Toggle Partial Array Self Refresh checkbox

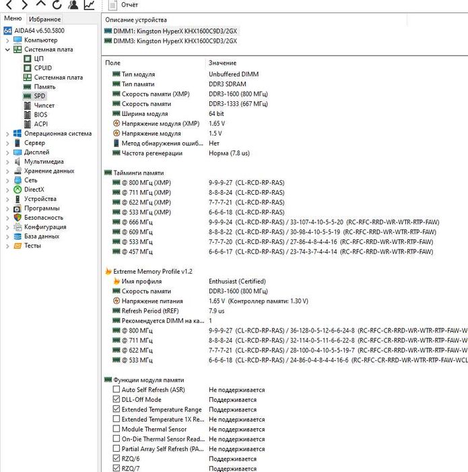pyautogui.click(x=116, y=448)
